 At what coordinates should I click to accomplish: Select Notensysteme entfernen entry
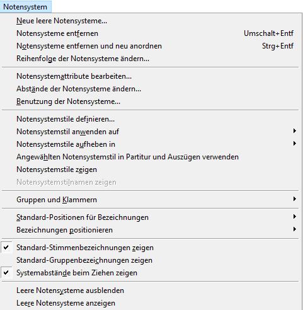pos(151,33)
